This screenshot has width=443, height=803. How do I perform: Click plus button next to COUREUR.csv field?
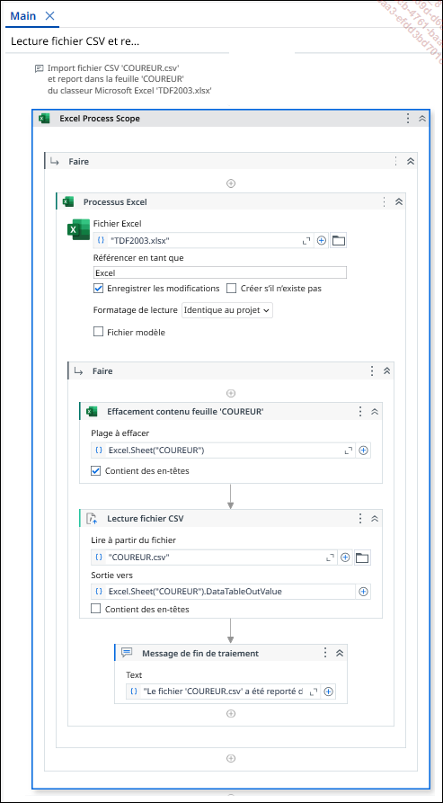coord(345,558)
